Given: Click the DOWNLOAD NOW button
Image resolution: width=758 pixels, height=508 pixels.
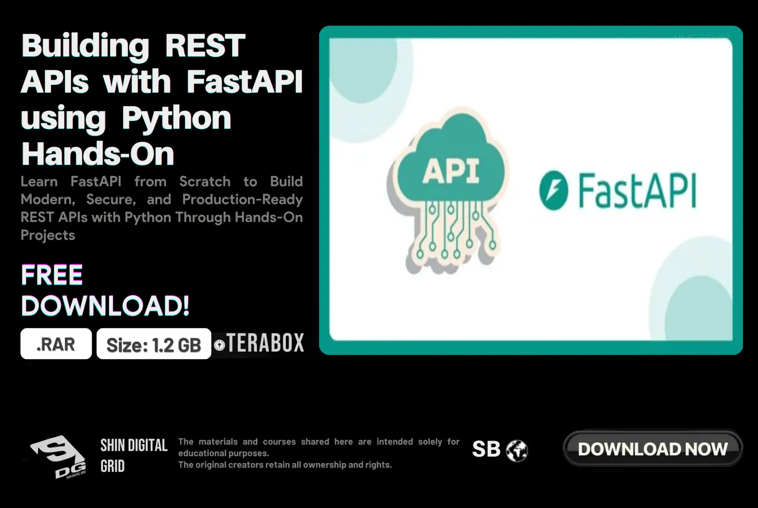Looking at the screenshot, I should 653,449.
